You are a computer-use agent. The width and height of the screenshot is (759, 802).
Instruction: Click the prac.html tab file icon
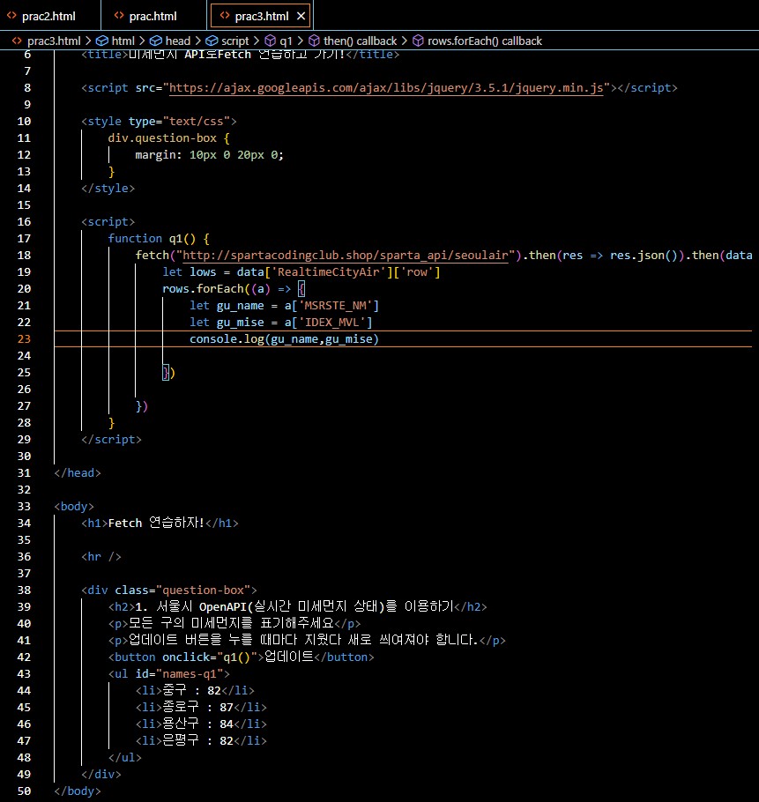(119, 15)
